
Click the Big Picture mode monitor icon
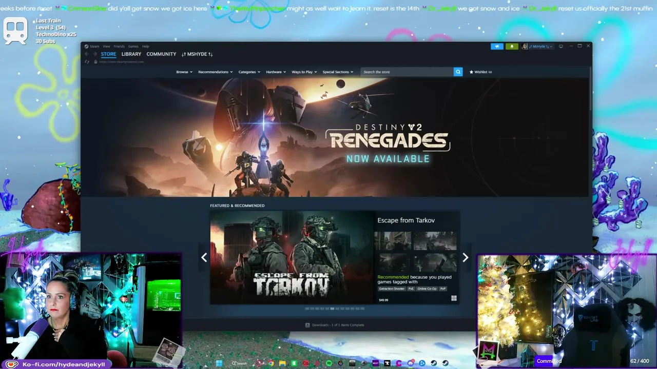point(561,46)
